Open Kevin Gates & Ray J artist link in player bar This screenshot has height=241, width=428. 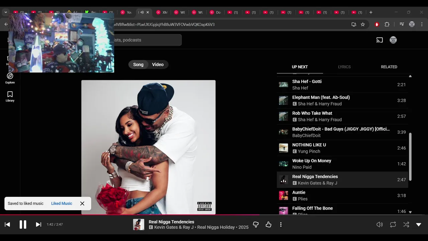[174, 227]
